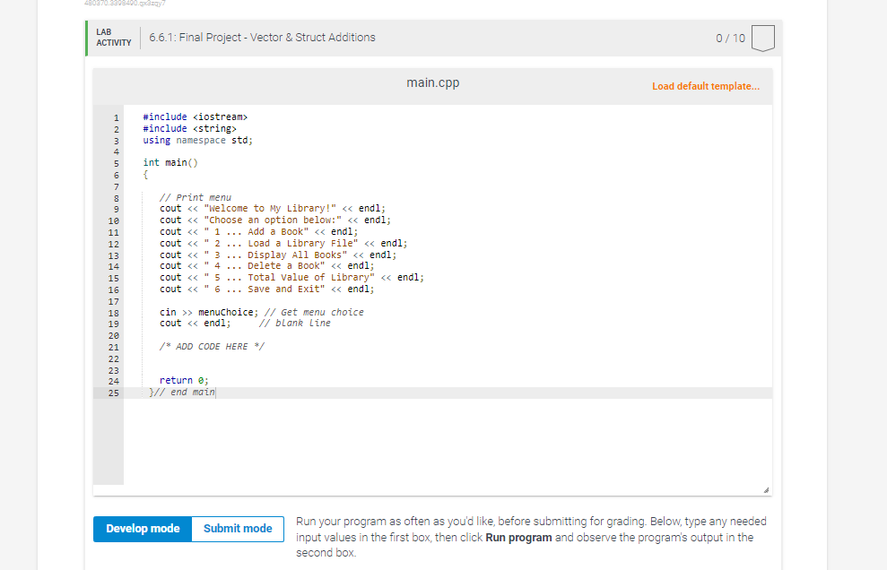Click the Delete a Book line

[266, 266]
